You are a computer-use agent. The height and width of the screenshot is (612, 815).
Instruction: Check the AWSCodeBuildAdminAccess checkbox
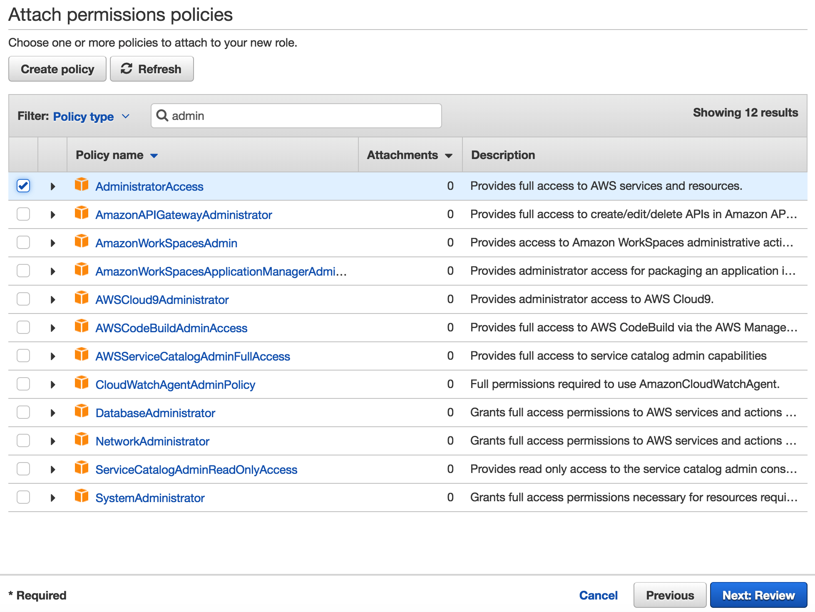tap(23, 327)
